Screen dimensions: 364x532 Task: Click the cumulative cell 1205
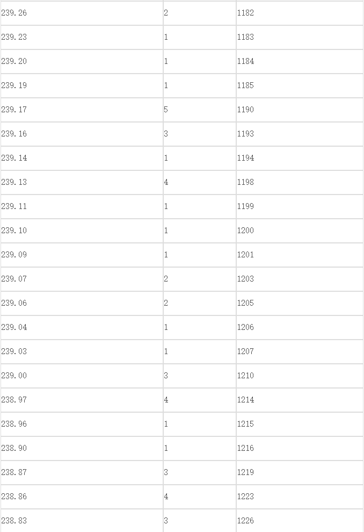(x=300, y=303)
